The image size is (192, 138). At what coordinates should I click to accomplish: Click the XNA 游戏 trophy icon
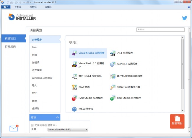tap(74, 87)
